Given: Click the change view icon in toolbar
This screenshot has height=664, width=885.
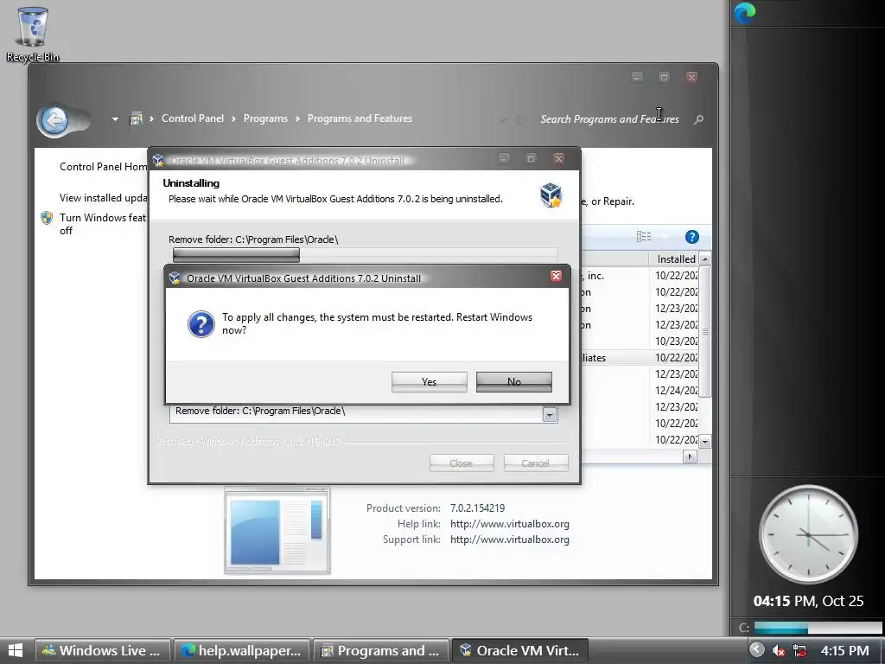Looking at the screenshot, I should 644,237.
